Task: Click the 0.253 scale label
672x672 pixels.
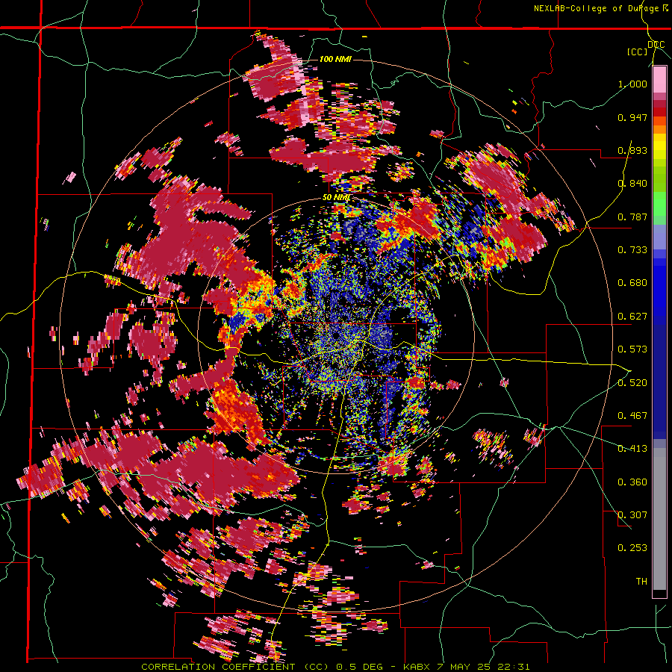Action: (x=632, y=548)
